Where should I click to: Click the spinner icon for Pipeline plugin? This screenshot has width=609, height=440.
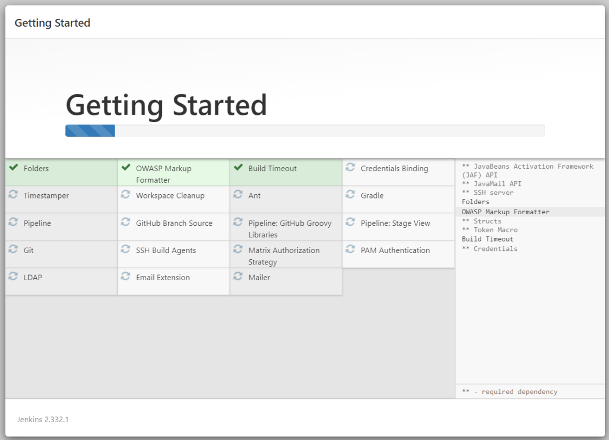(13, 222)
